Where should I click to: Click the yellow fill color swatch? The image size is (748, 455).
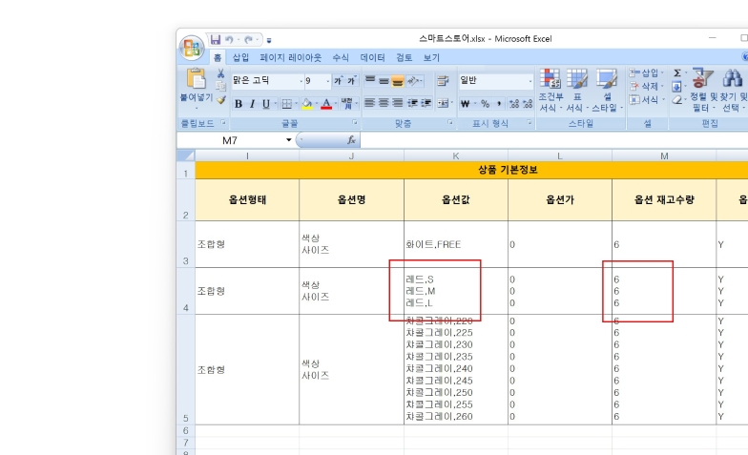[x=305, y=104]
